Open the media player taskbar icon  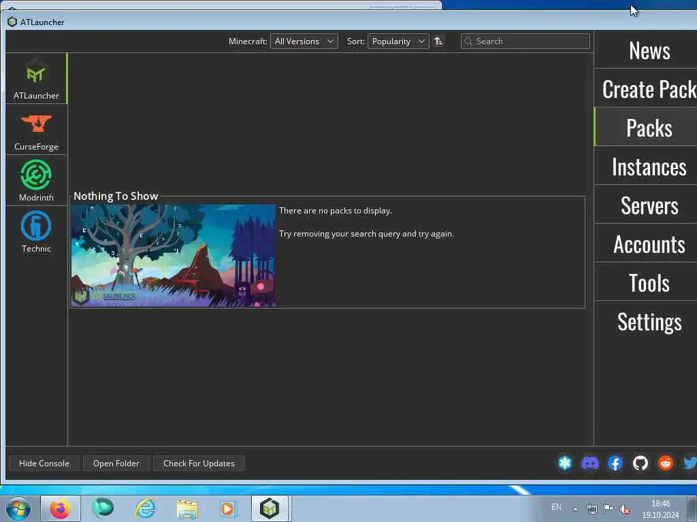point(228,509)
